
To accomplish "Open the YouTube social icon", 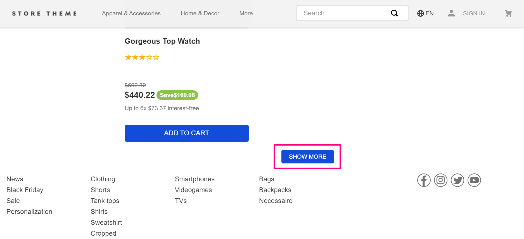I will click(474, 180).
